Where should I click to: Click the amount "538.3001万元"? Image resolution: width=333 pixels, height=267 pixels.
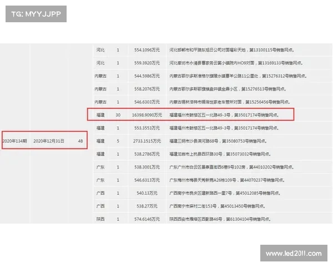[147, 167]
